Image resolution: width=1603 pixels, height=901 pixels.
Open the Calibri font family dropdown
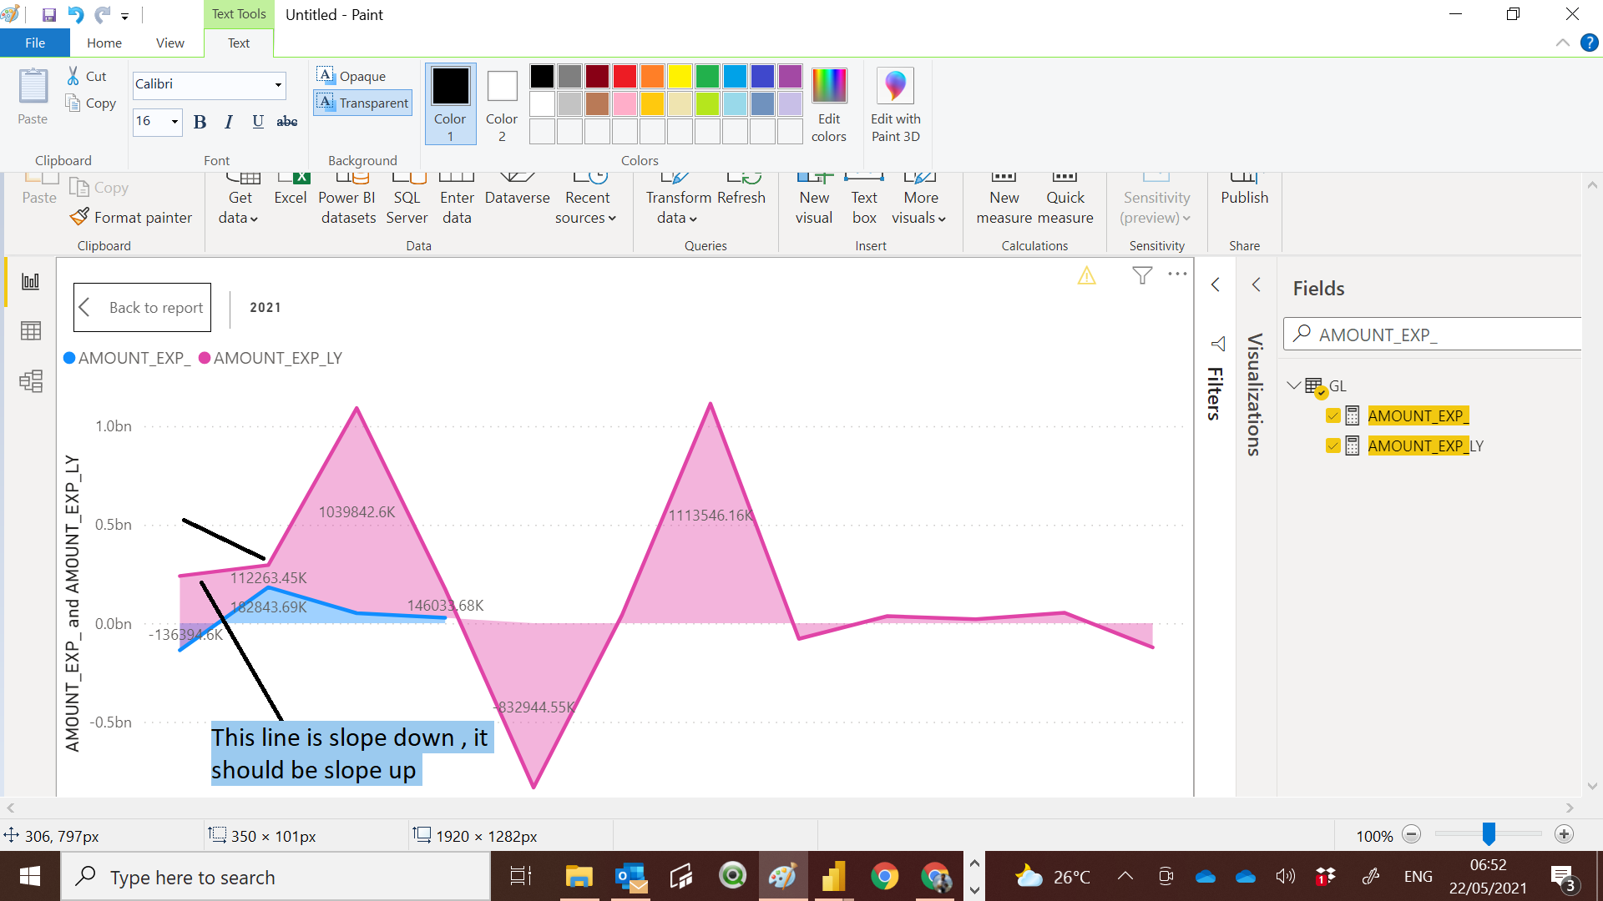click(x=278, y=84)
